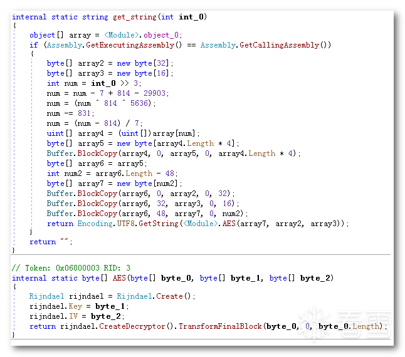Click the CreateDecryptor method call

tap(132, 326)
